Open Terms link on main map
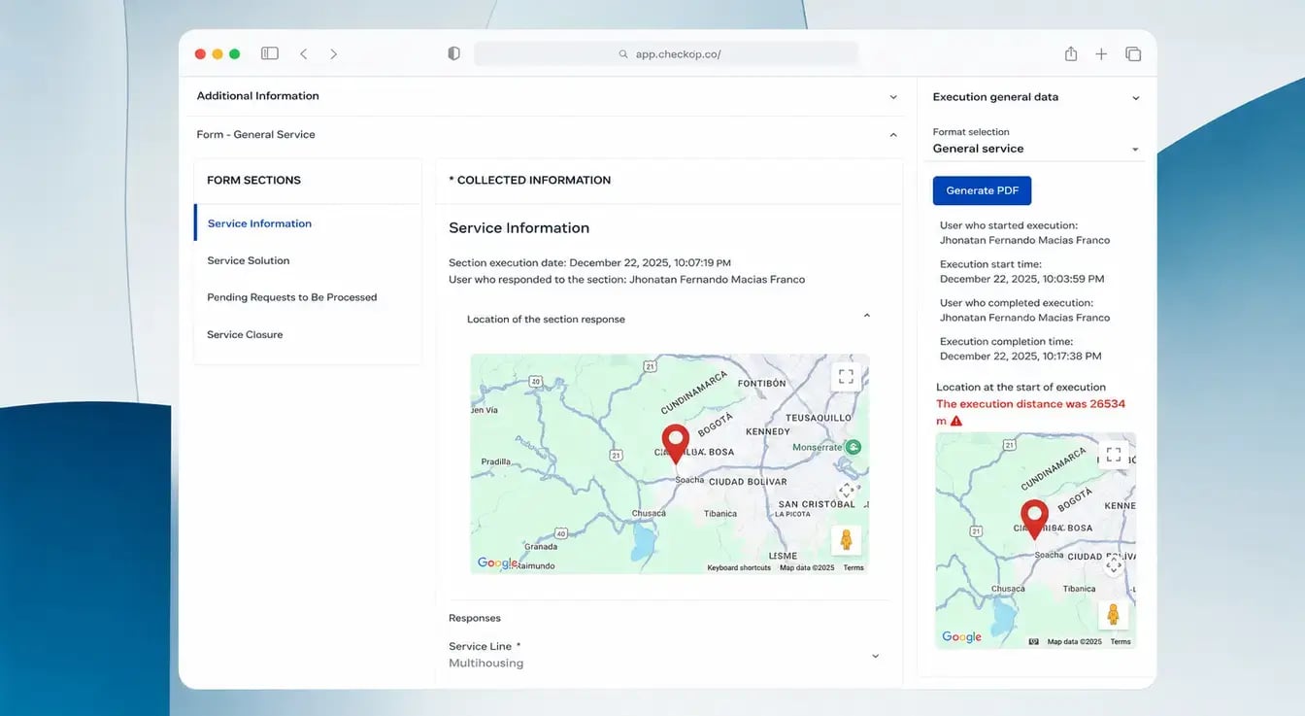This screenshot has height=716, width=1305. point(853,568)
